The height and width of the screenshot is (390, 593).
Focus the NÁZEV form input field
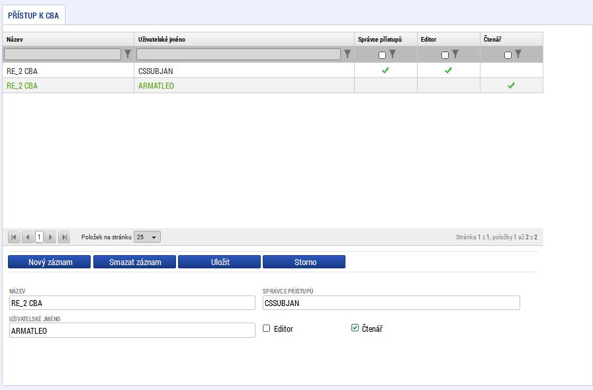[132, 303]
